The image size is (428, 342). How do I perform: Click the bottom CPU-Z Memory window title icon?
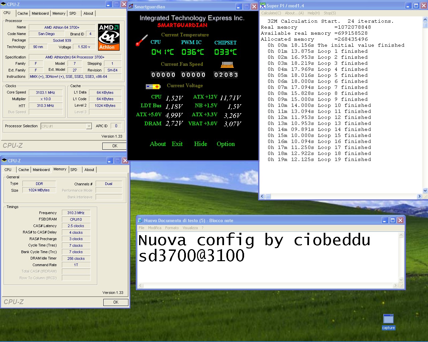click(4, 160)
